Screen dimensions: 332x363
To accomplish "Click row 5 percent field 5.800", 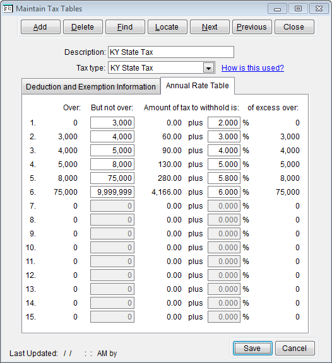I will pyautogui.click(x=224, y=178).
